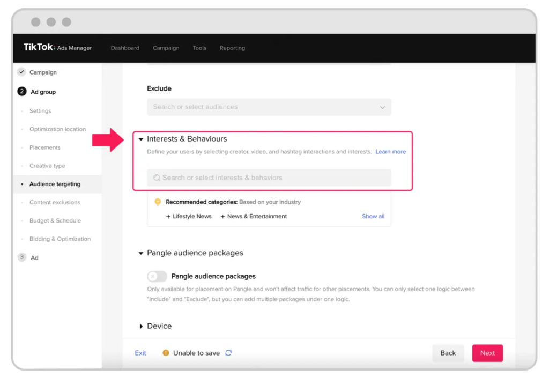Click the interests & behaviors search field
Image resolution: width=549 pixels, height=377 pixels.
click(273, 178)
